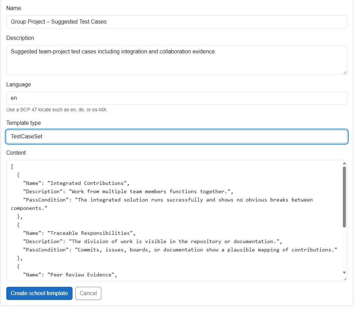The height and width of the screenshot is (309, 356).
Task: Click the Content textarea resize handle
Action: tap(345, 279)
